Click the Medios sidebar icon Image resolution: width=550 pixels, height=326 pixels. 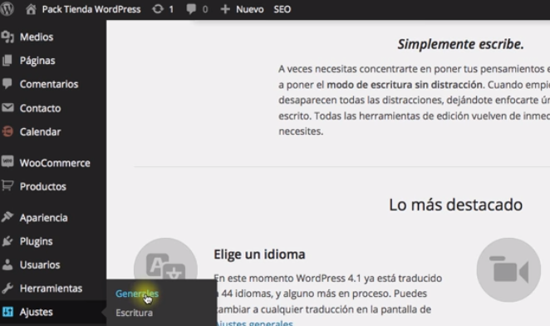pos(7,37)
